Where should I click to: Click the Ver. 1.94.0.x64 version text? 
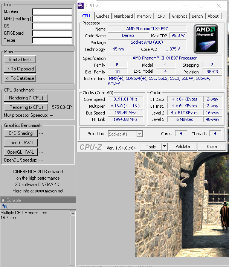pos(121,148)
